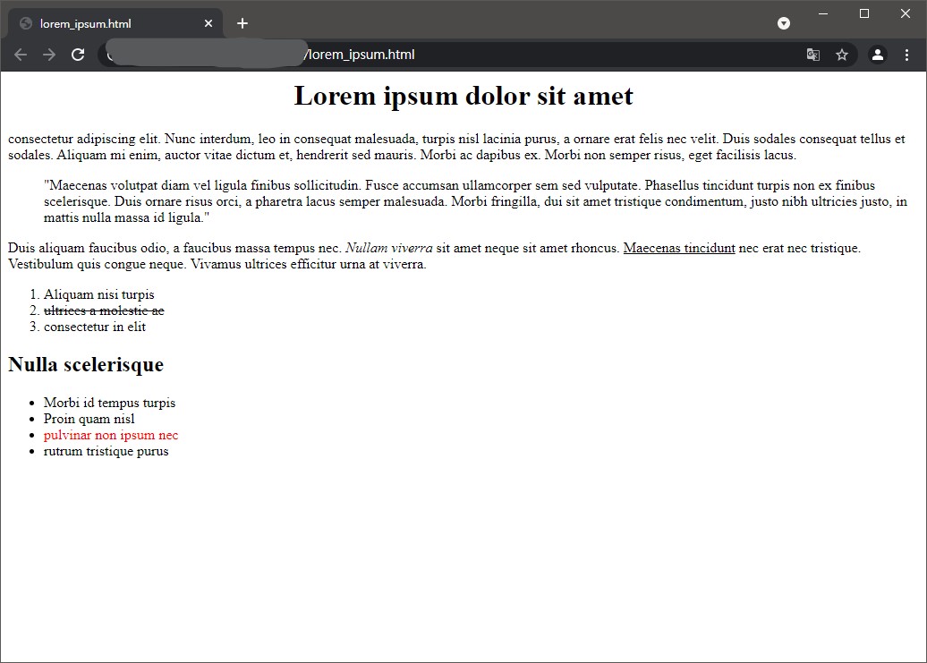Viewport: 927px width, 663px height.
Task: Toggle the bookmark star for this page
Action: click(841, 55)
